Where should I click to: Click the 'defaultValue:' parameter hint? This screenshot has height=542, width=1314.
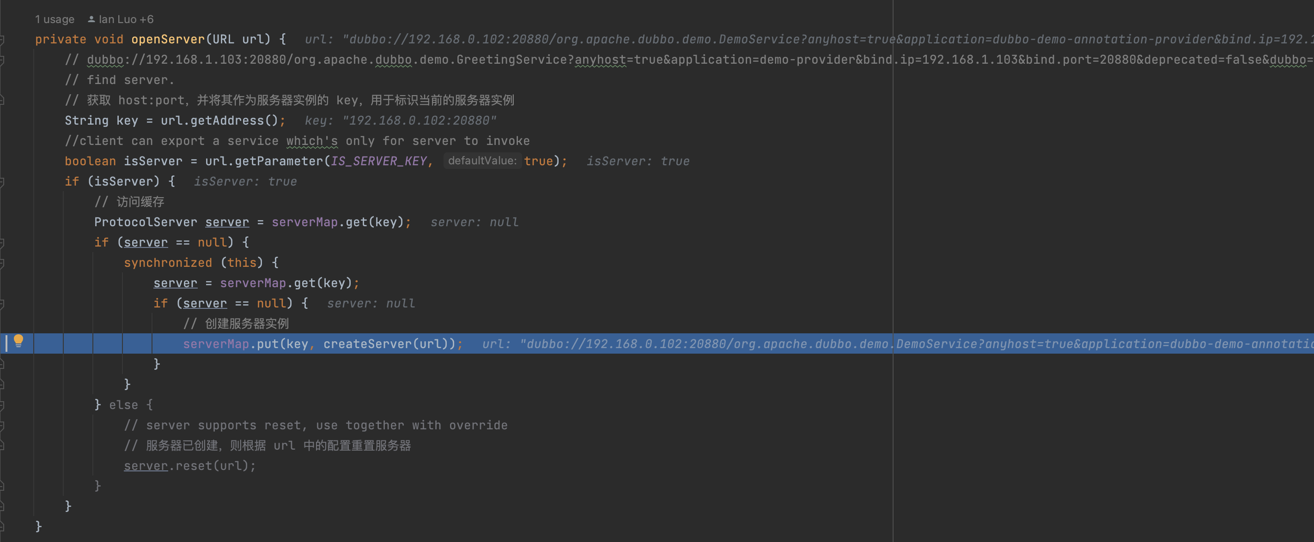[482, 161]
